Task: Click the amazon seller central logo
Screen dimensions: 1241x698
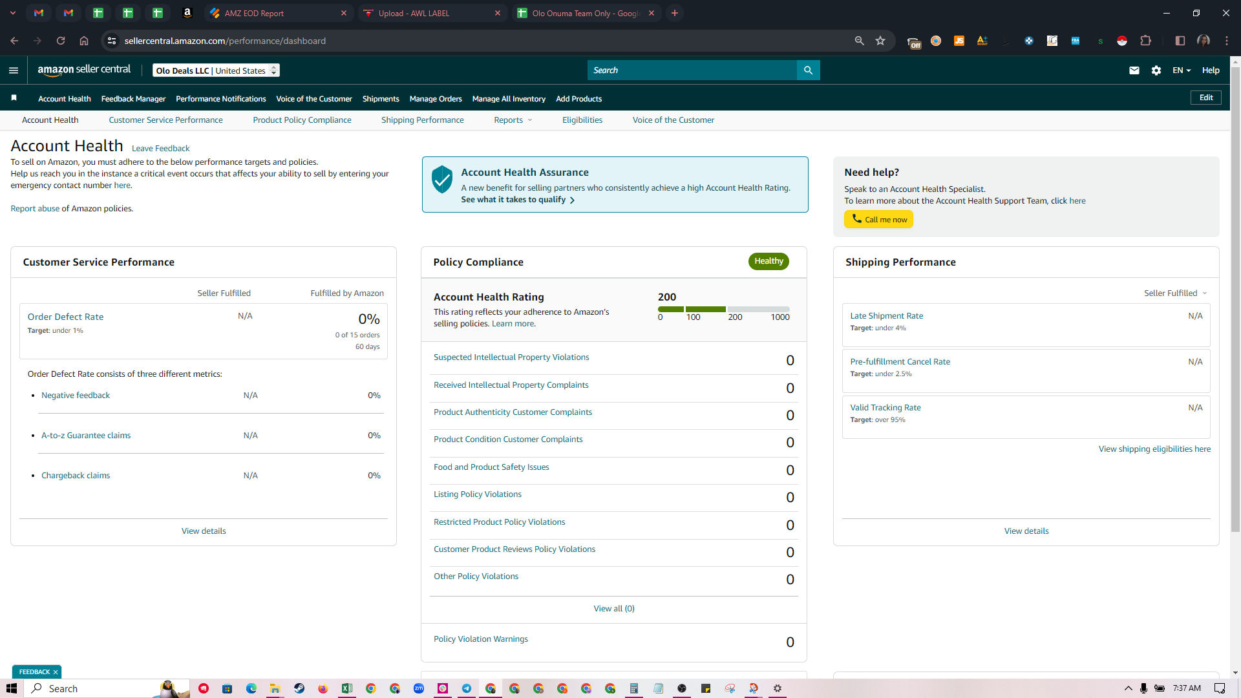Action: pyautogui.click(x=84, y=70)
